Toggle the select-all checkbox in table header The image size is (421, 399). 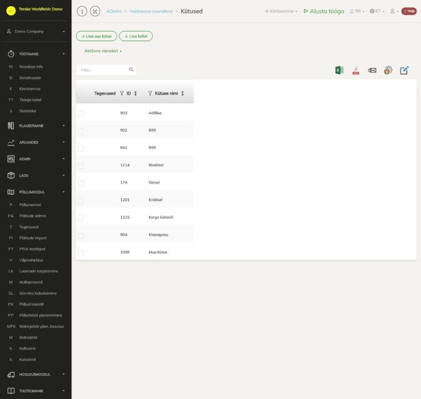(x=79, y=95)
